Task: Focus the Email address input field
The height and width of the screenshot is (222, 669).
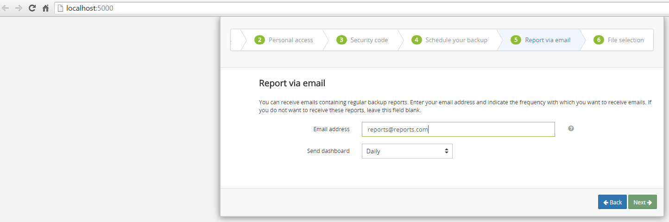Action: tap(458, 129)
